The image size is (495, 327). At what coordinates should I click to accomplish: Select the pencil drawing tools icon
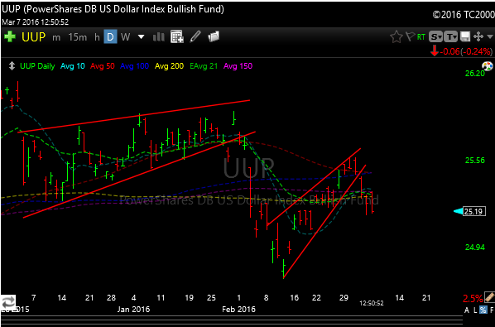tap(195, 36)
